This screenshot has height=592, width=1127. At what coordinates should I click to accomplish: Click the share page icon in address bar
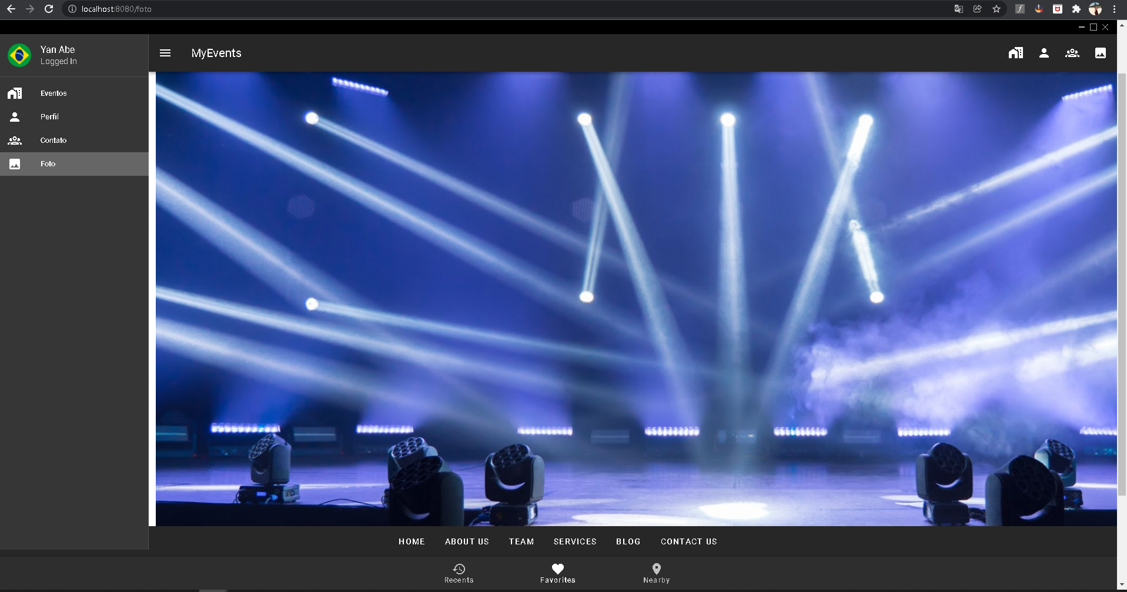pos(978,9)
